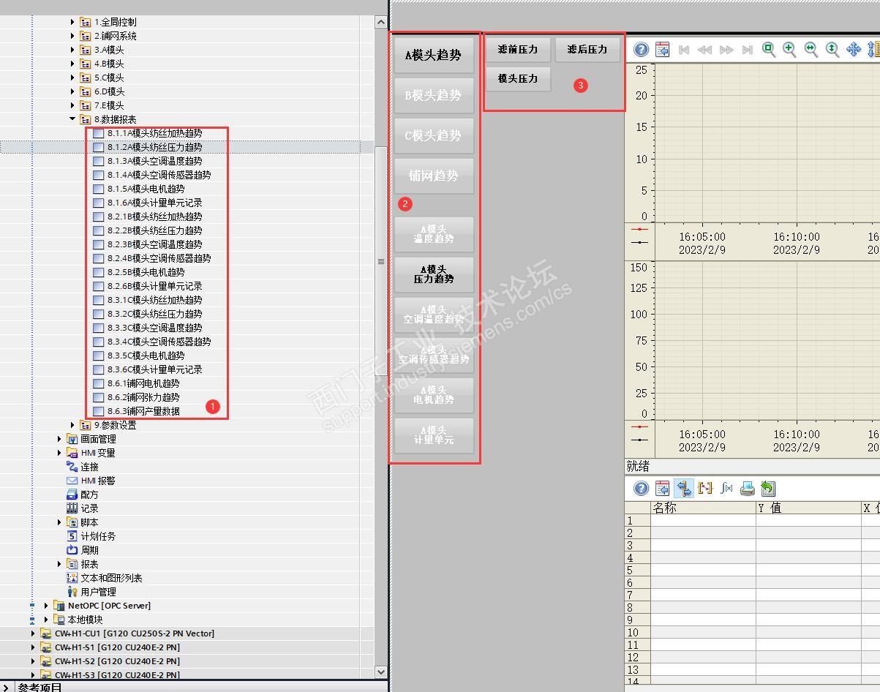Screen dimensions: 880x692
Task: Expand the 7.E模头 folder
Action: pos(72,105)
